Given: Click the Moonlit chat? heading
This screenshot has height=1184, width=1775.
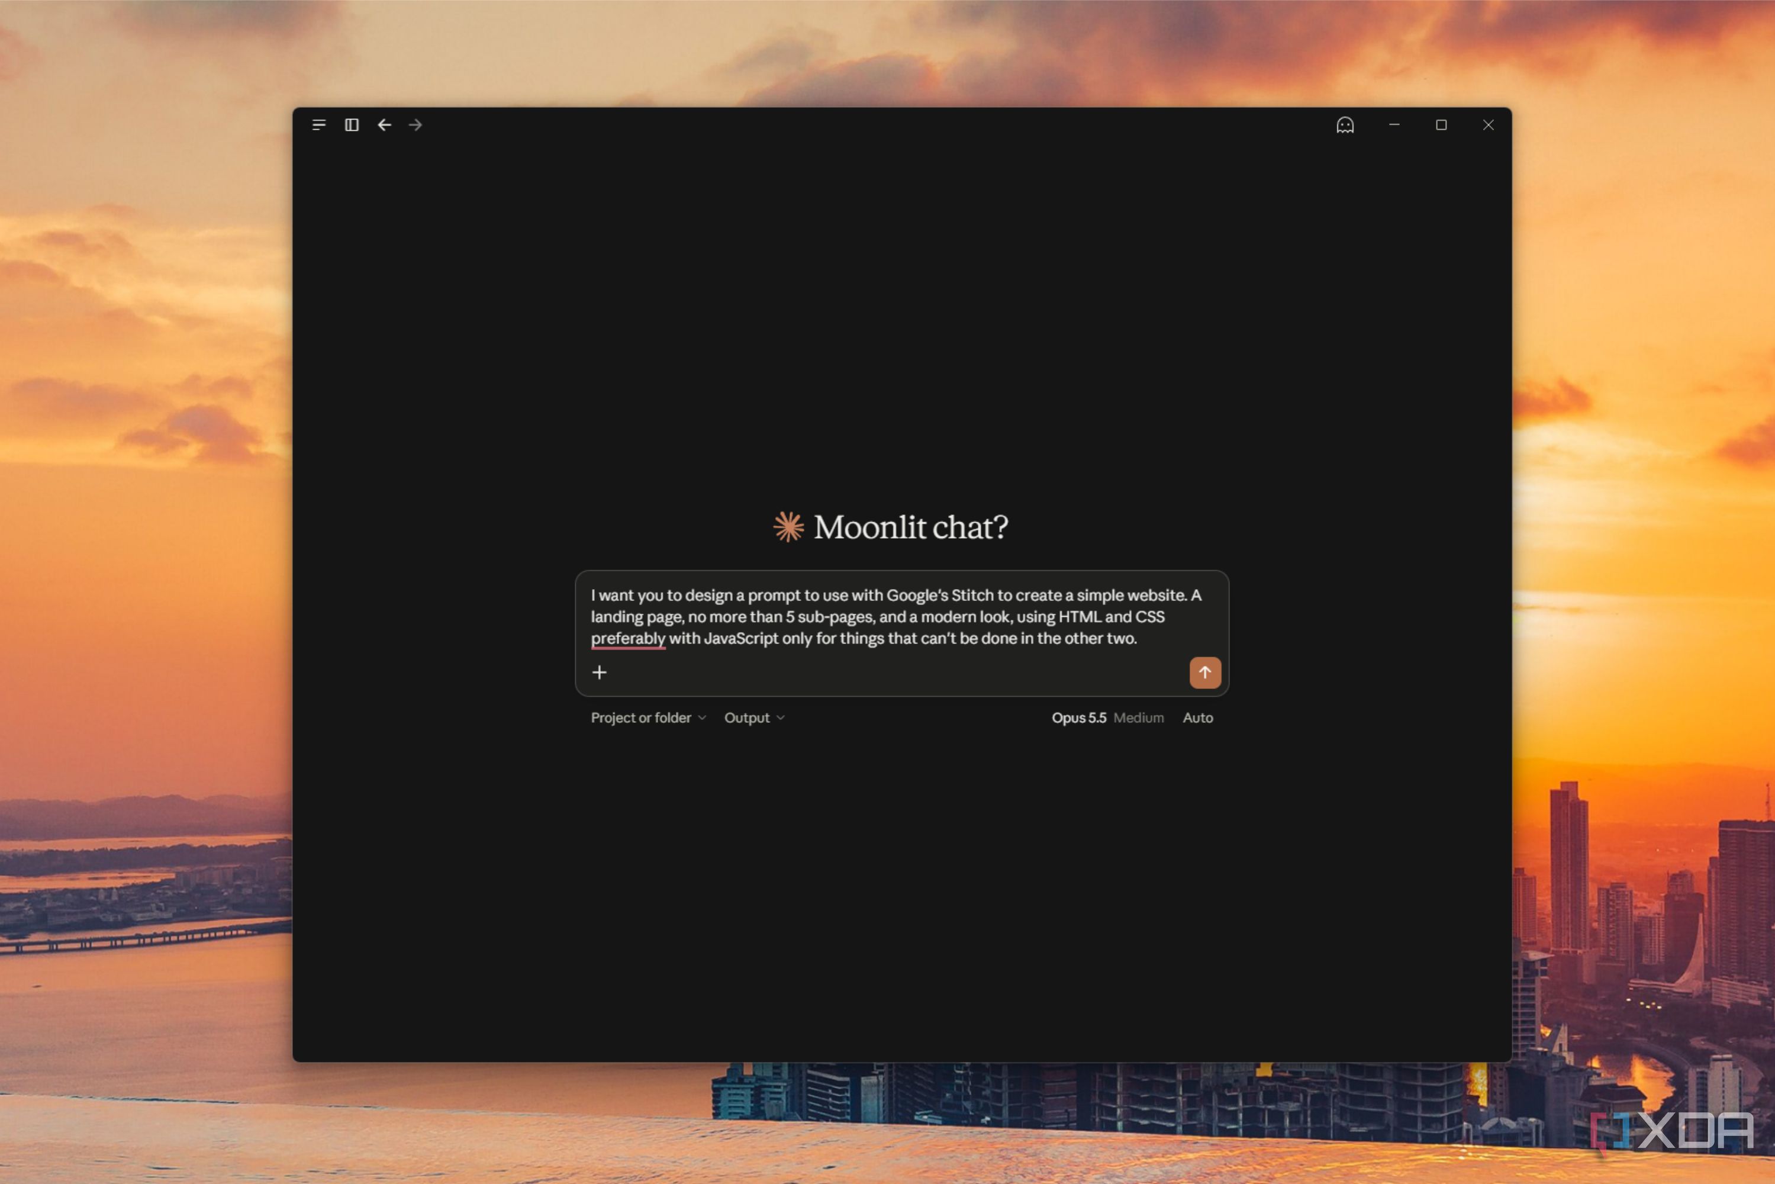Looking at the screenshot, I should (910, 527).
